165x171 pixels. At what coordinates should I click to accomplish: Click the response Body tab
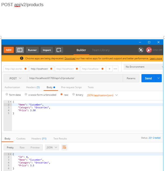(x=8, y=139)
